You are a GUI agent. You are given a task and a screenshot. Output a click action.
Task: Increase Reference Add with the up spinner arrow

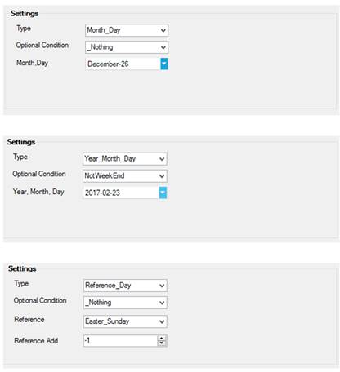click(x=162, y=338)
